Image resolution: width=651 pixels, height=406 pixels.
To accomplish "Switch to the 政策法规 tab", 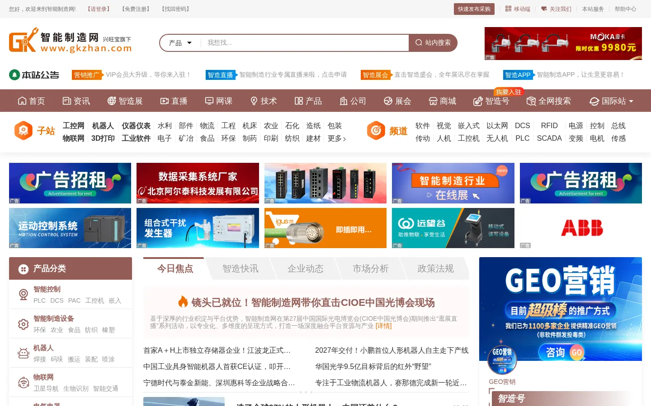I will (x=436, y=268).
